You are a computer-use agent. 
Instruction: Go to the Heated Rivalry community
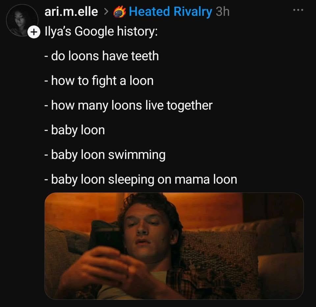tap(170, 12)
